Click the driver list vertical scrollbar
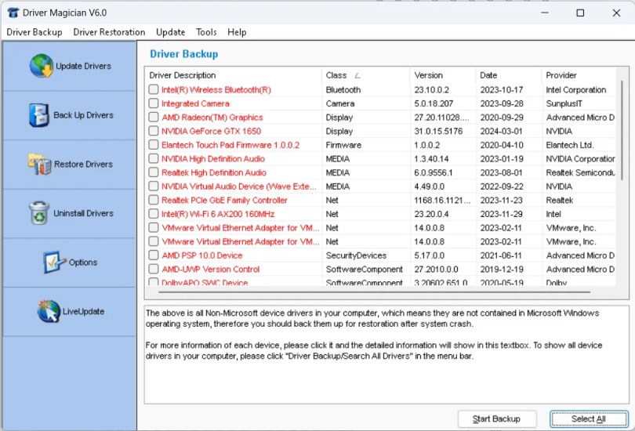 click(x=622, y=129)
